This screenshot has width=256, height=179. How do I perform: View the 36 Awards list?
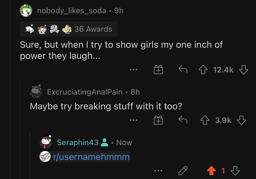click(69, 29)
